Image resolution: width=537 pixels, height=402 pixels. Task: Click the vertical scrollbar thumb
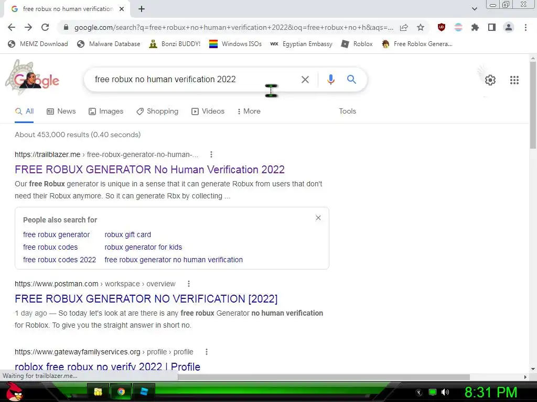click(x=533, y=105)
